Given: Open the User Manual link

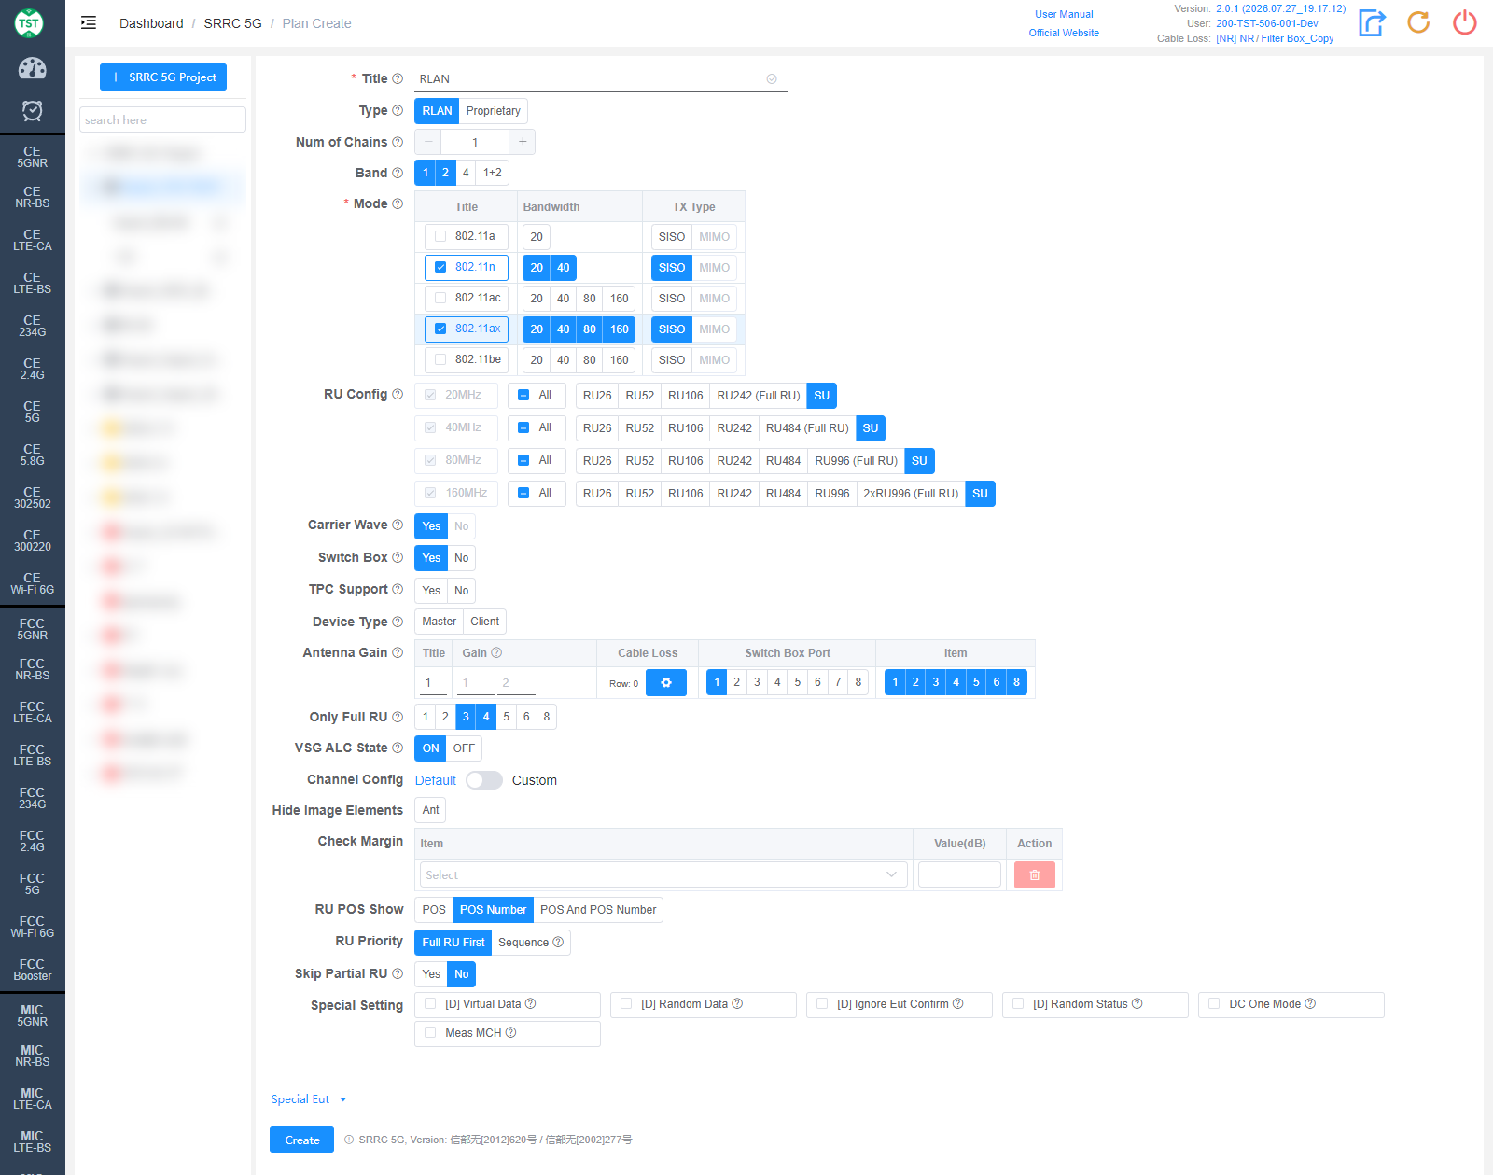Looking at the screenshot, I should click(x=1064, y=14).
